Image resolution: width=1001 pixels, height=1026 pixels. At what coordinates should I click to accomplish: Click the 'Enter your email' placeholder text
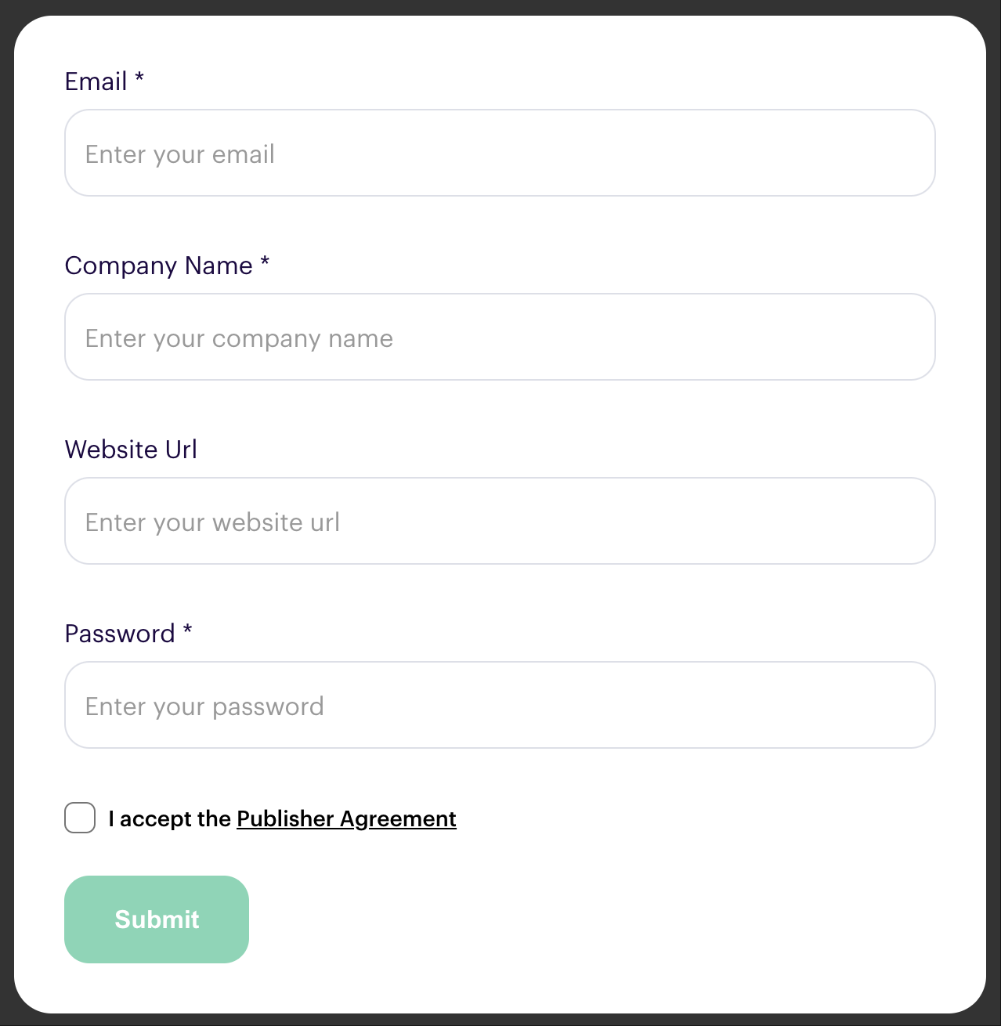(x=180, y=154)
